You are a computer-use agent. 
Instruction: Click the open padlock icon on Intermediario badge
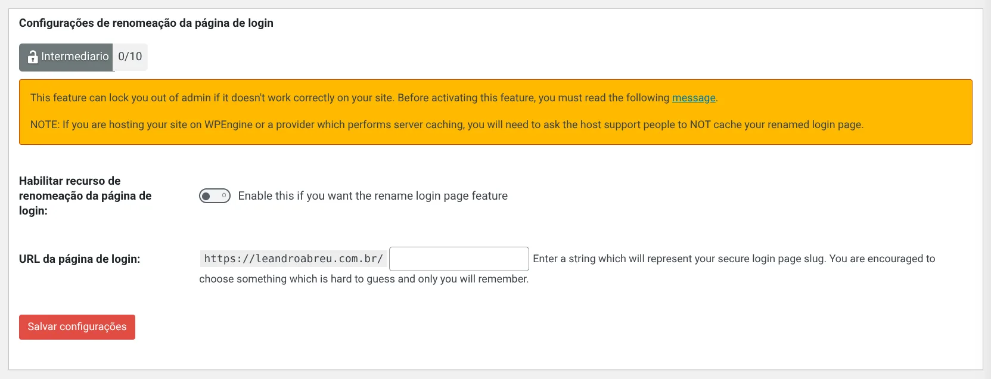(x=32, y=57)
